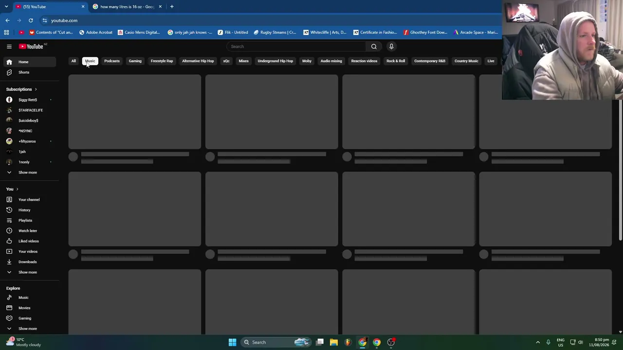Show hidden system tray icons
The image size is (623, 350).
(x=538, y=342)
